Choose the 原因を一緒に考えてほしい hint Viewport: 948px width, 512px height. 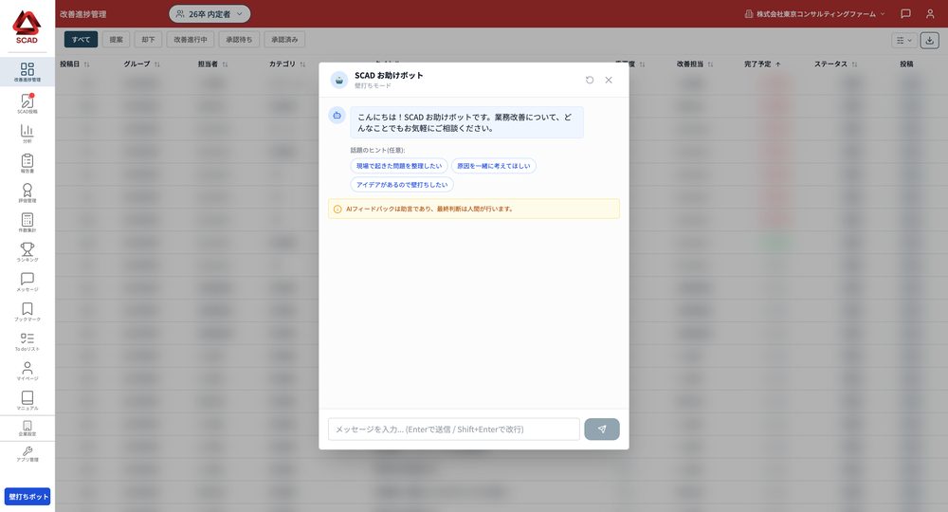(493, 166)
